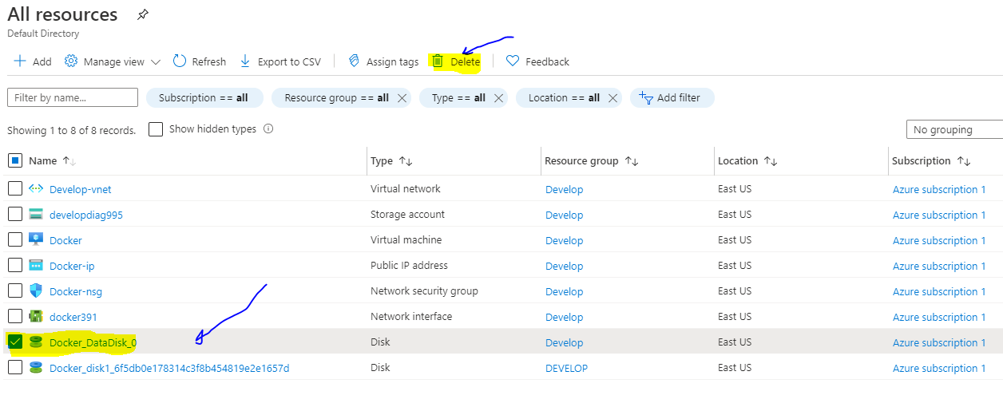1003x407 pixels.
Task: Click the Delete trash icon
Action: click(438, 61)
